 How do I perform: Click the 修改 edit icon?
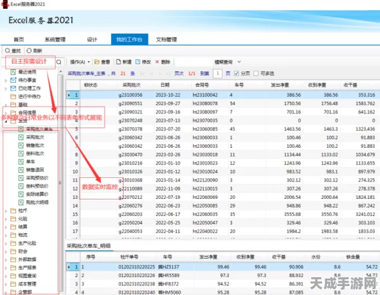pos(138,62)
